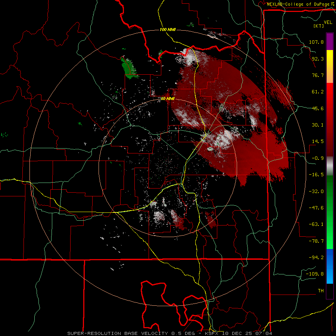Click the -0.9 velocity scale value
This screenshot has height=336, width=336.
click(x=318, y=158)
